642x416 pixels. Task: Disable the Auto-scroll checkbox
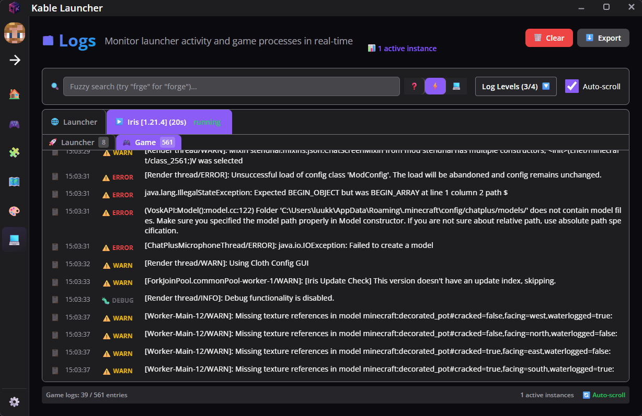coord(571,86)
